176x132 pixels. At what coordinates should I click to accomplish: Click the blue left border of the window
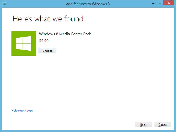pos(1,67)
